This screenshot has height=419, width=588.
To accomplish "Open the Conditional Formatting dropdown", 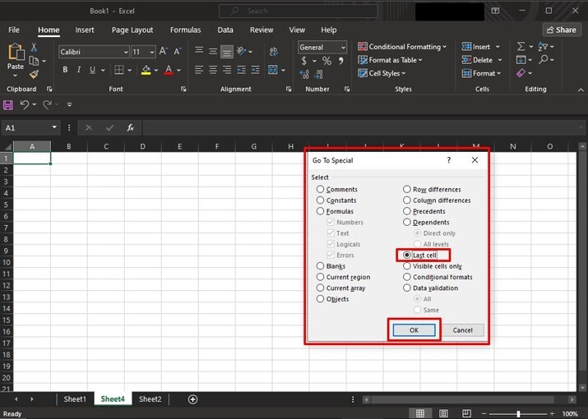I will (402, 47).
